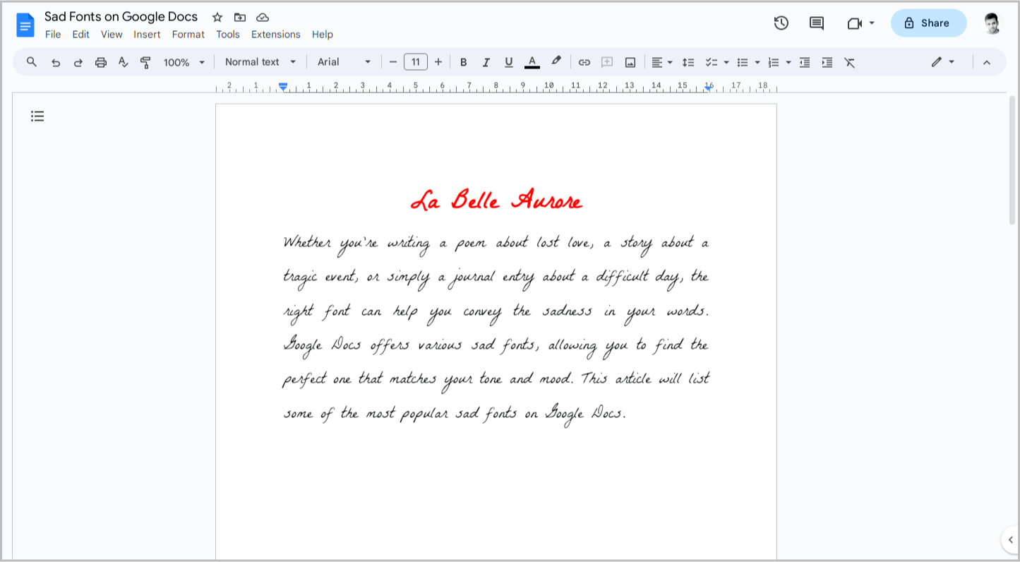The width and height of the screenshot is (1020, 562).
Task: Insert a numbered list
Action: coord(774,62)
